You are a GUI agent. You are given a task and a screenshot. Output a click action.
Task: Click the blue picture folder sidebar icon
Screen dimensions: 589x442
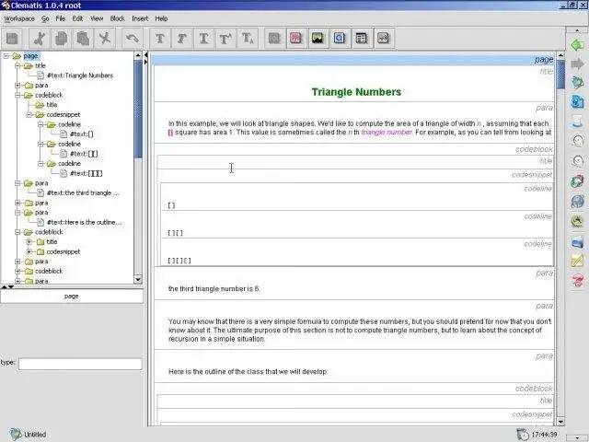(577, 241)
